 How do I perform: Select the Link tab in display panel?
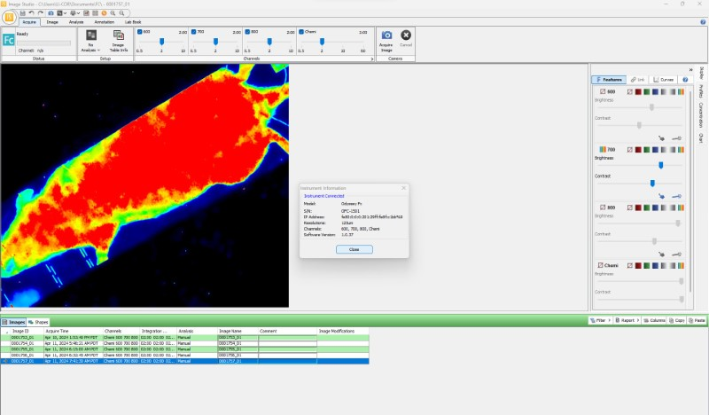click(x=637, y=80)
